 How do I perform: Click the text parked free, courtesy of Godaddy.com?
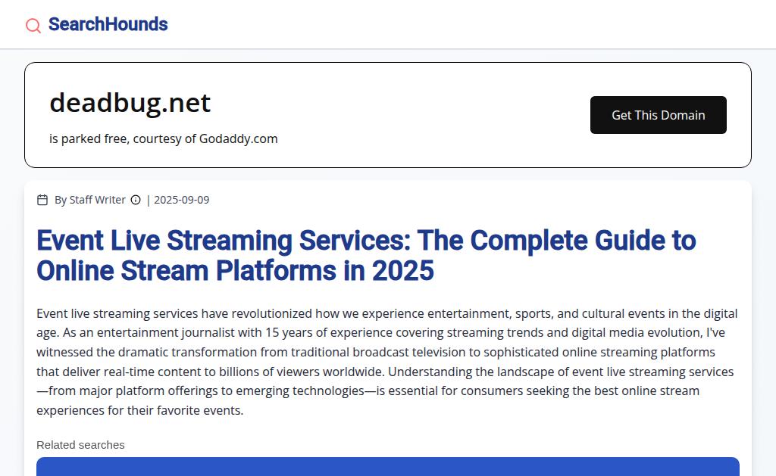169,139
